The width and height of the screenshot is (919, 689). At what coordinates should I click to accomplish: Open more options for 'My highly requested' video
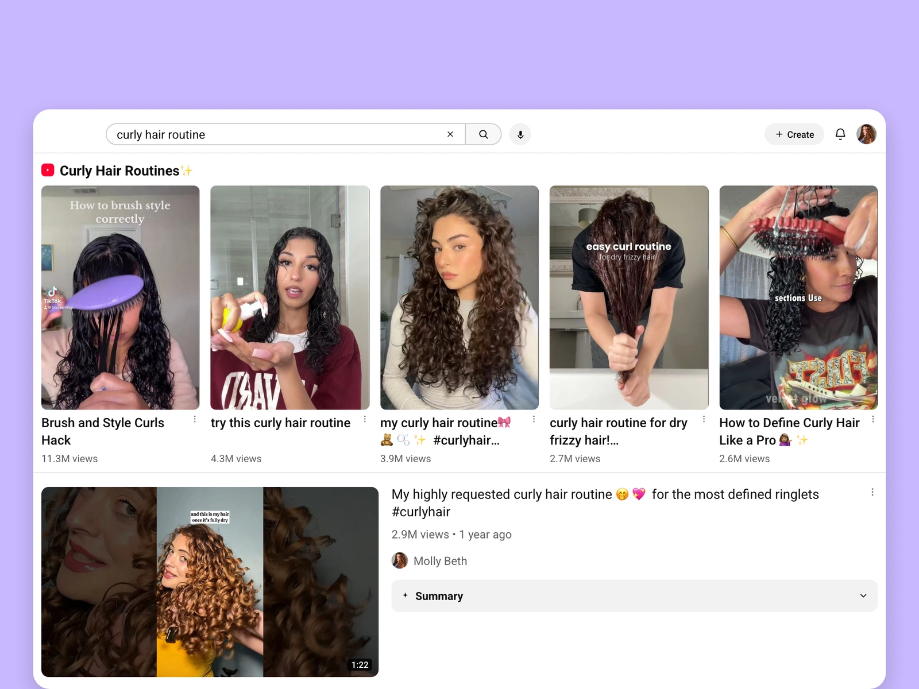pos(872,493)
